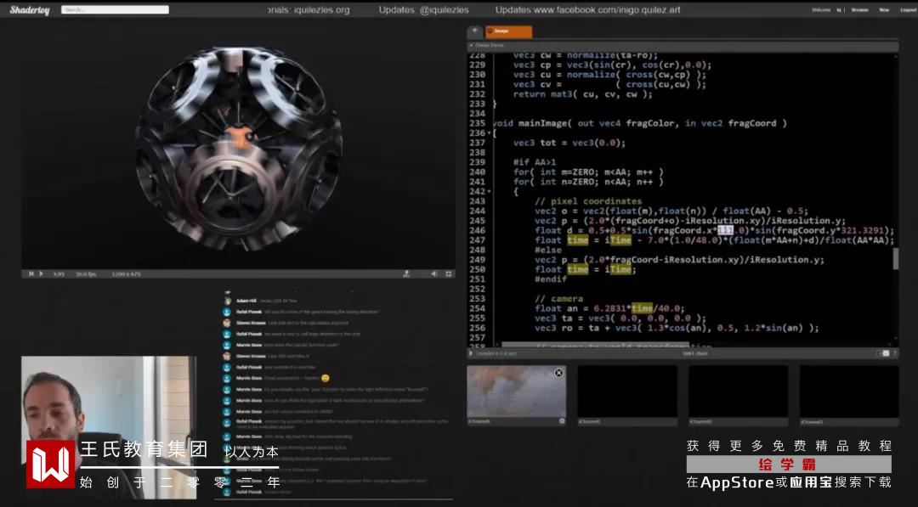Collapse code fold at line 236
This screenshot has height=507, width=918.
pos(490,133)
